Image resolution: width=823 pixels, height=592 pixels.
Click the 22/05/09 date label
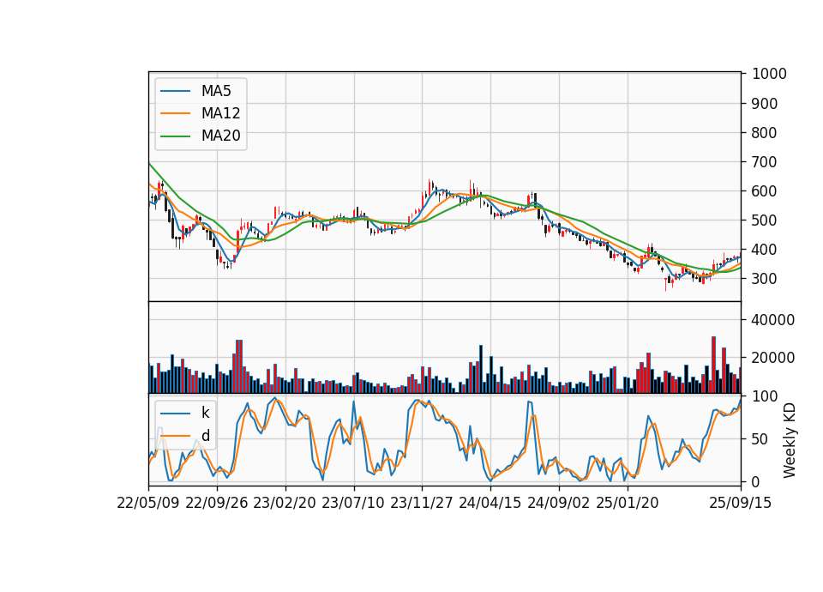[148, 503]
